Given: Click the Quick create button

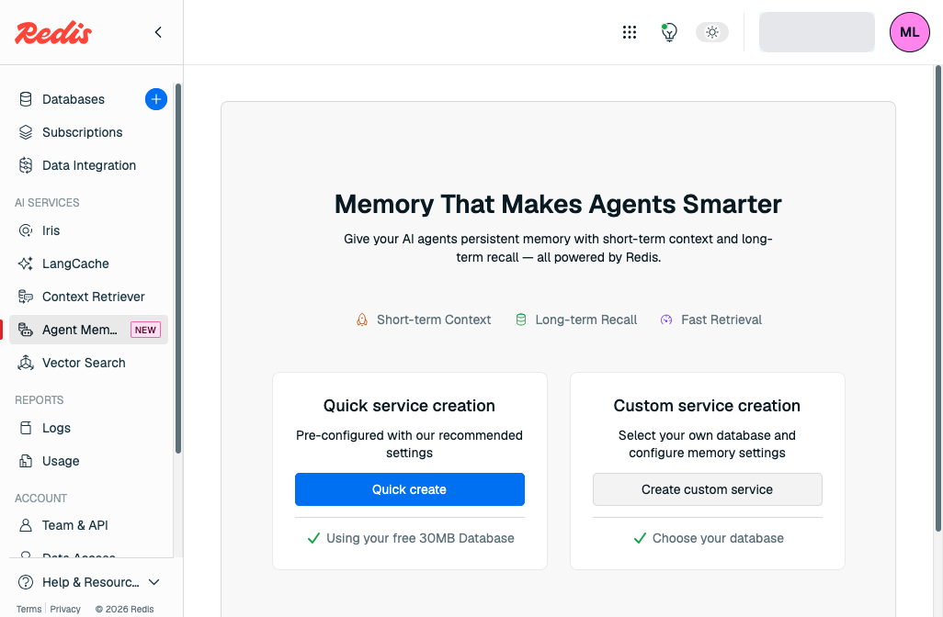Looking at the screenshot, I should click(x=410, y=489).
